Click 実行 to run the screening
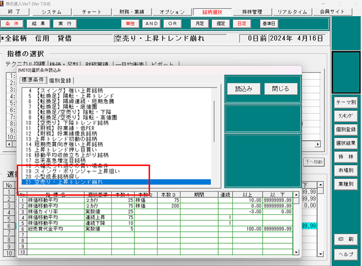The image size is (362, 266). click(65, 24)
